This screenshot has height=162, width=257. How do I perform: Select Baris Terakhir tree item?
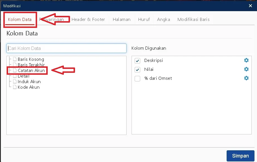click(31, 65)
